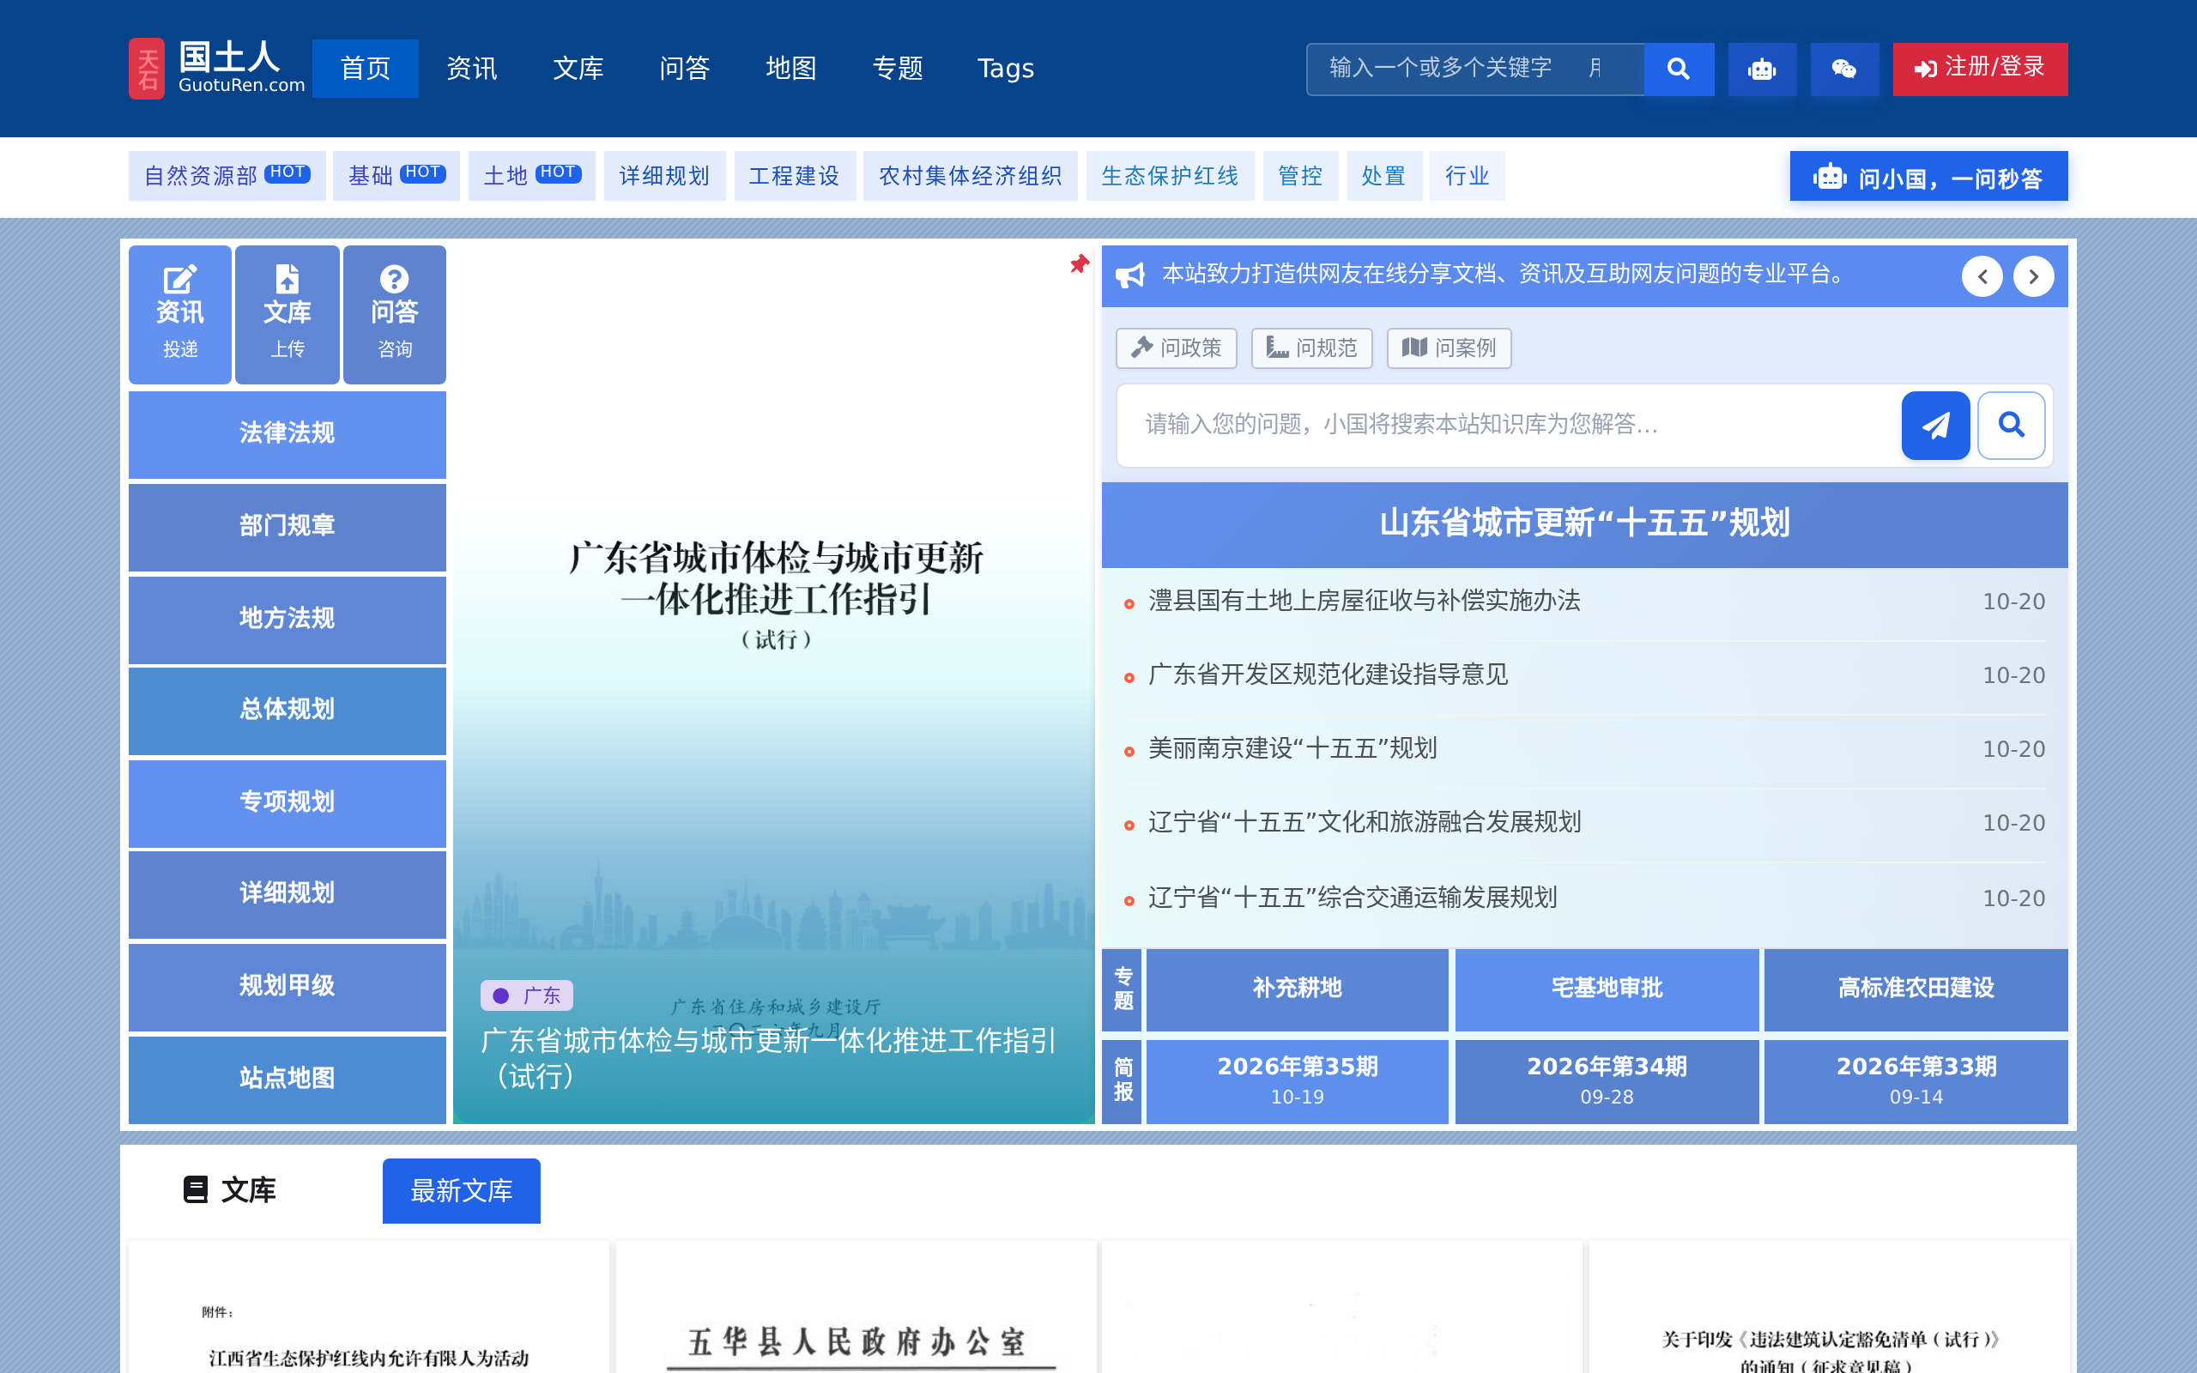
Task: Click the megaphone announcement icon
Action: 1129,275
